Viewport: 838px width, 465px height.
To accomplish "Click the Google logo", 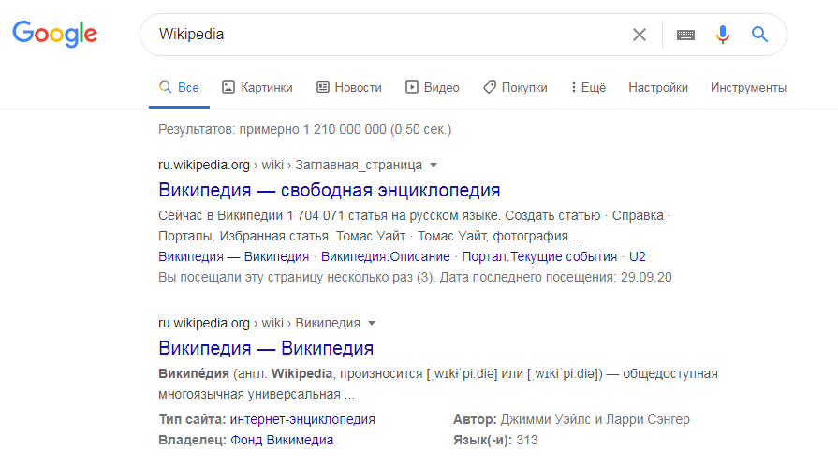I will (x=55, y=34).
